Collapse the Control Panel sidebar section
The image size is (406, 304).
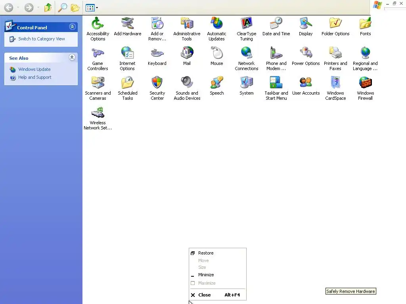[x=72, y=27]
